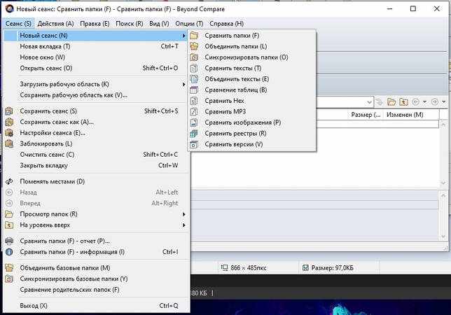The width and height of the screenshot is (451, 315).
Task: Click the Заблокировать (L) icon
Action: pos(9,143)
